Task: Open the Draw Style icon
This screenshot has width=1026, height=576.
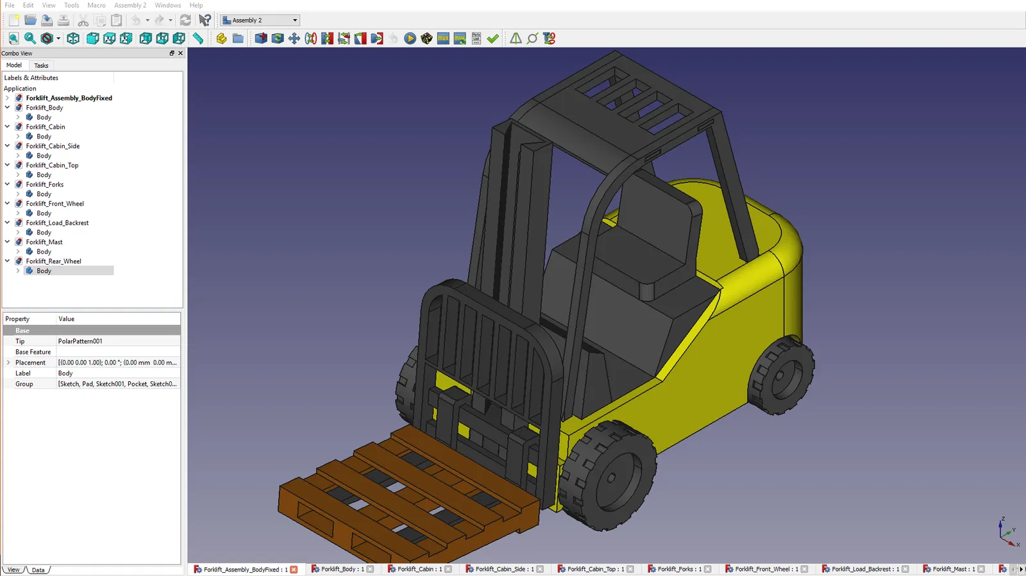Action: point(47,38)
